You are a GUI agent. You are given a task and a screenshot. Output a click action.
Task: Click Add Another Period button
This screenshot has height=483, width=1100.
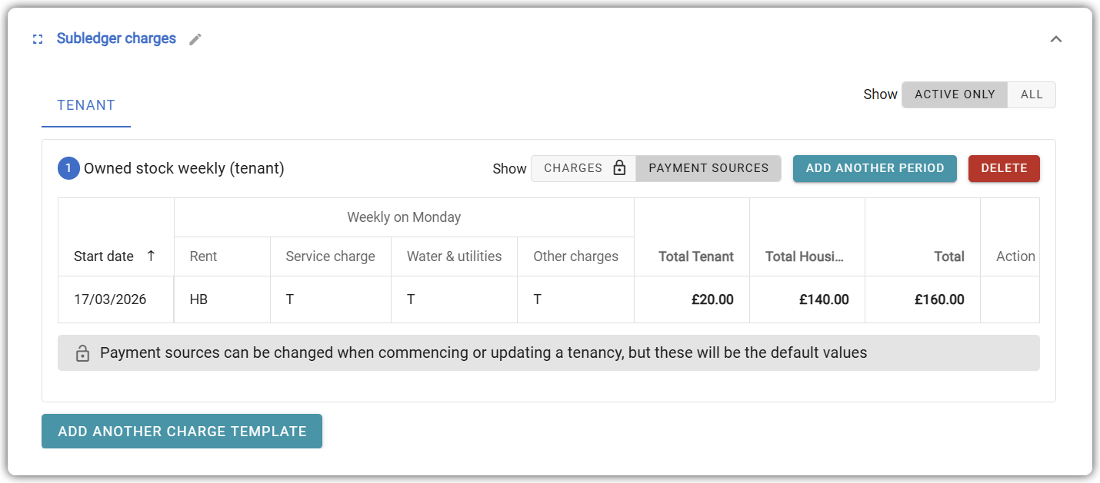pos(875,168)
